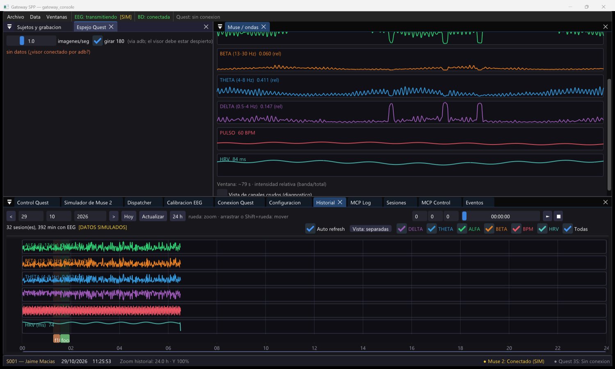Switch to the Simulador de Muse 2 tab
The width and height of the screenshot is (615, 369).
pyautogui.click(x=88, y=202)
